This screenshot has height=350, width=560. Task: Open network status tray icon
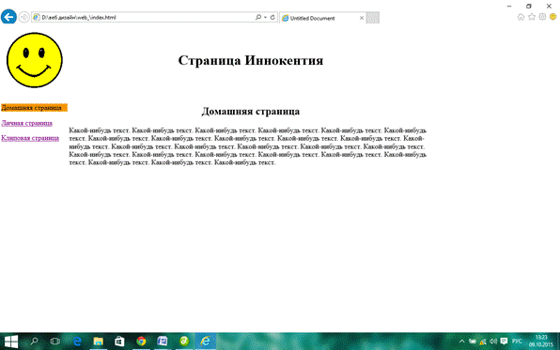[x=483, y=342]
